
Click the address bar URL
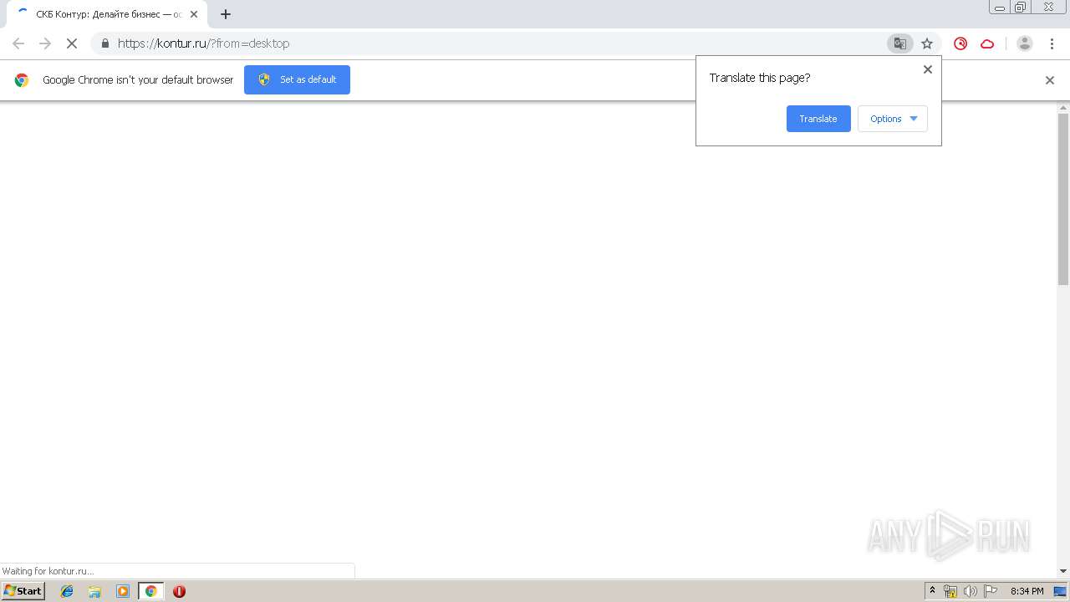(x=203, y=43)
